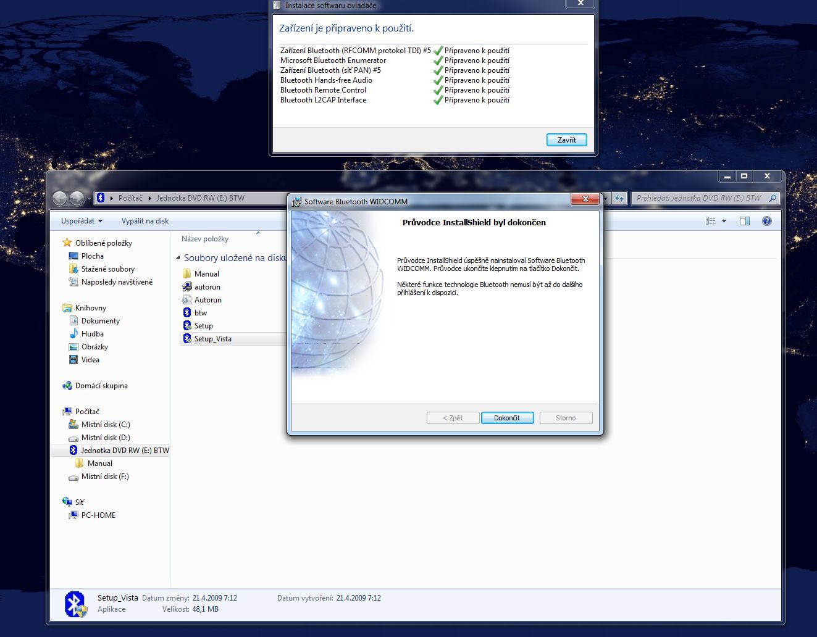Toggle the preview pane icon
Image resolution: width=817 pixels, height=637 pixels.
745,221
